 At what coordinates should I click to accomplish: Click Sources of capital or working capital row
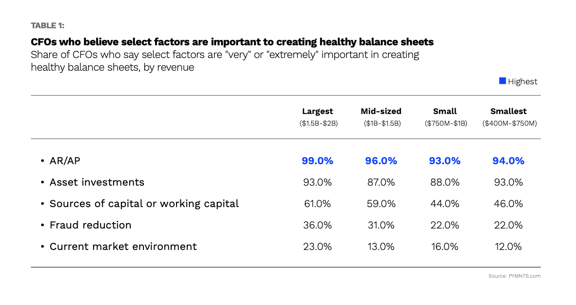(x=144, y=204)
